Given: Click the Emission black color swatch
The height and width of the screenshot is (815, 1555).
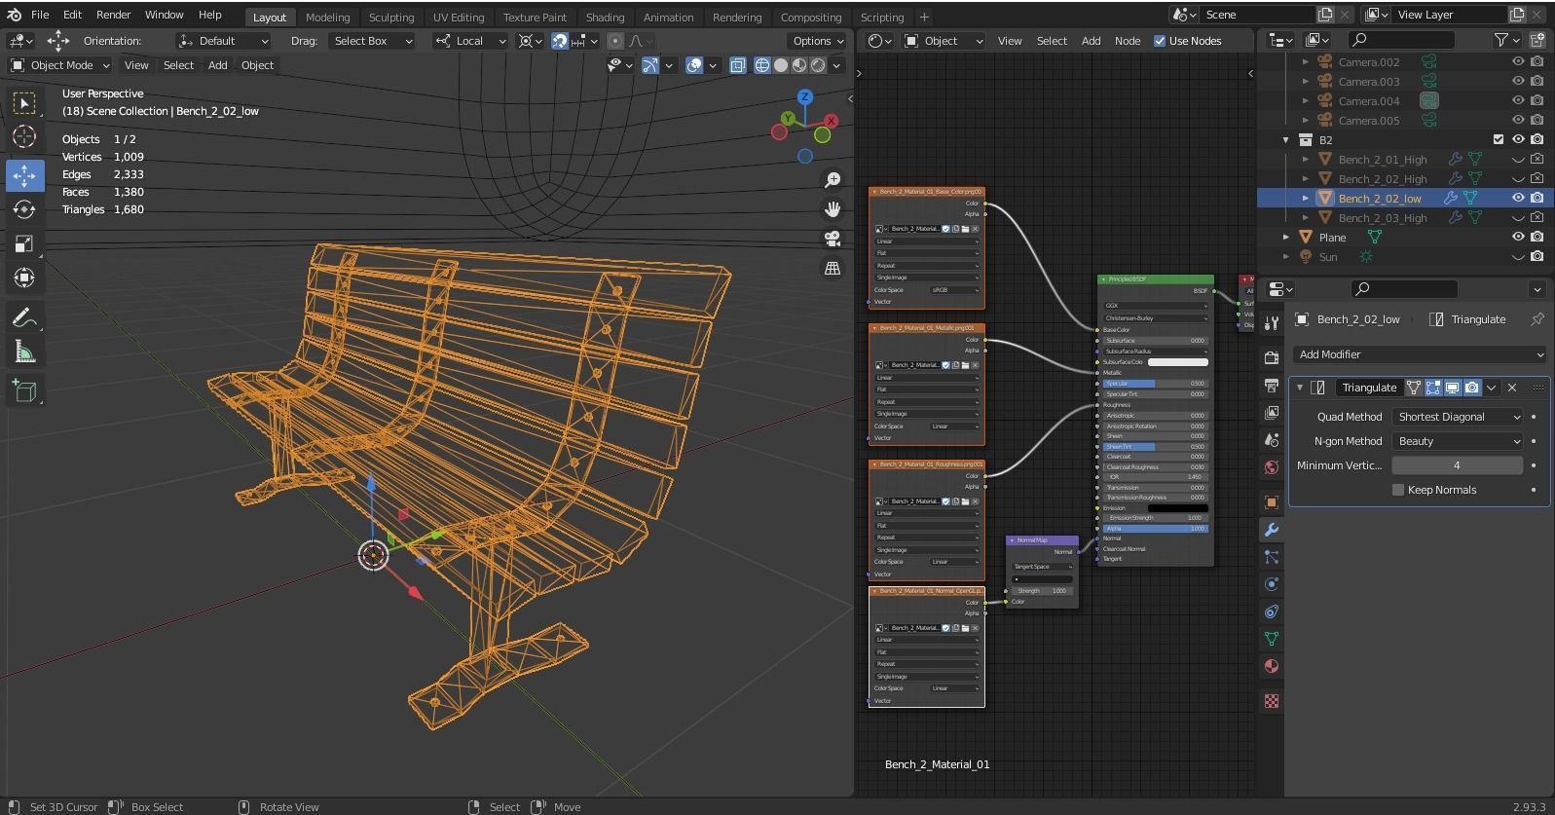Looking at the screenshot, I should 1178,508.
